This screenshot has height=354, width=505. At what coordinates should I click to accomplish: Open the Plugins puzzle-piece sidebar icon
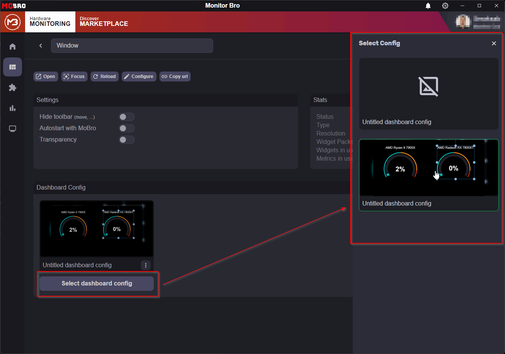tap(13, 88)
